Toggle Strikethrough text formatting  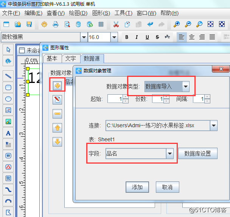pyautogui.click(x=157, y=37)
